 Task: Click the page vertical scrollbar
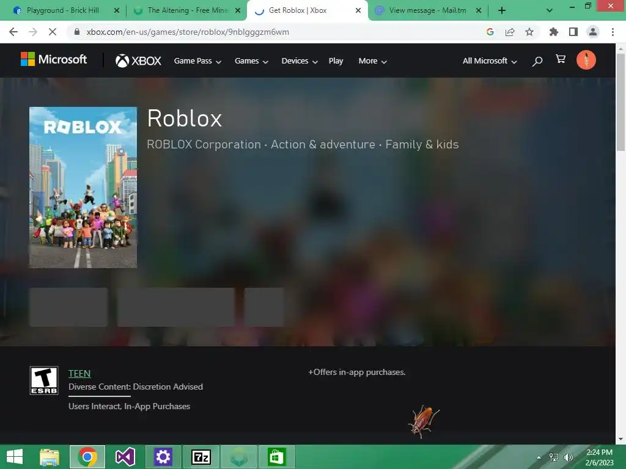[620, 102]
